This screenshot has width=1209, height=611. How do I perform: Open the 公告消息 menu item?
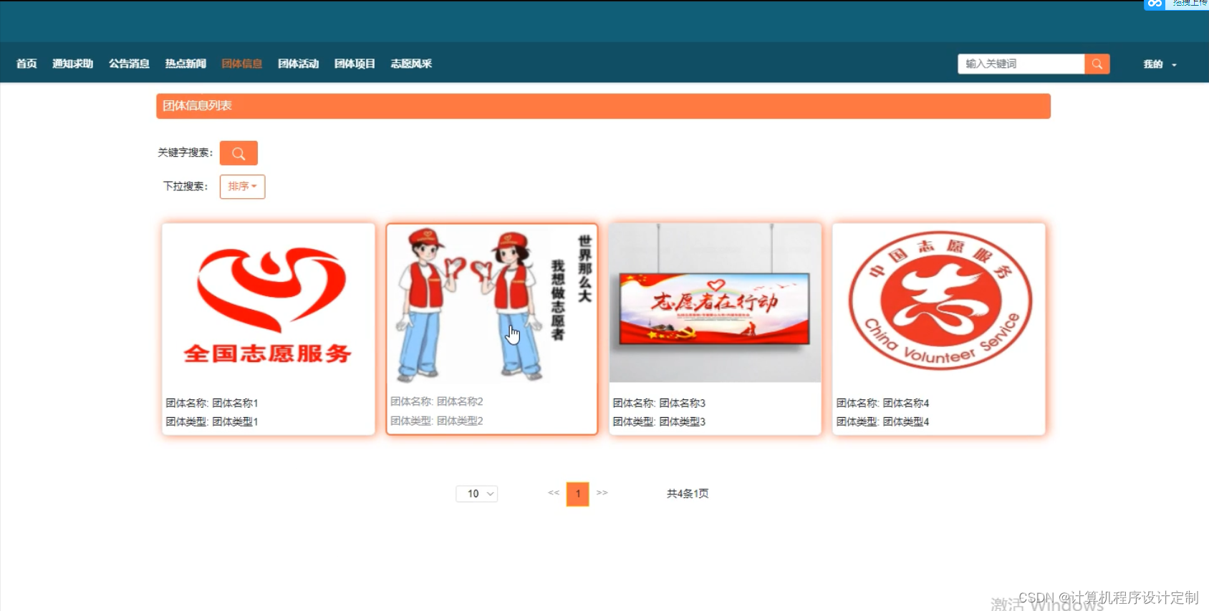[129, 64]
